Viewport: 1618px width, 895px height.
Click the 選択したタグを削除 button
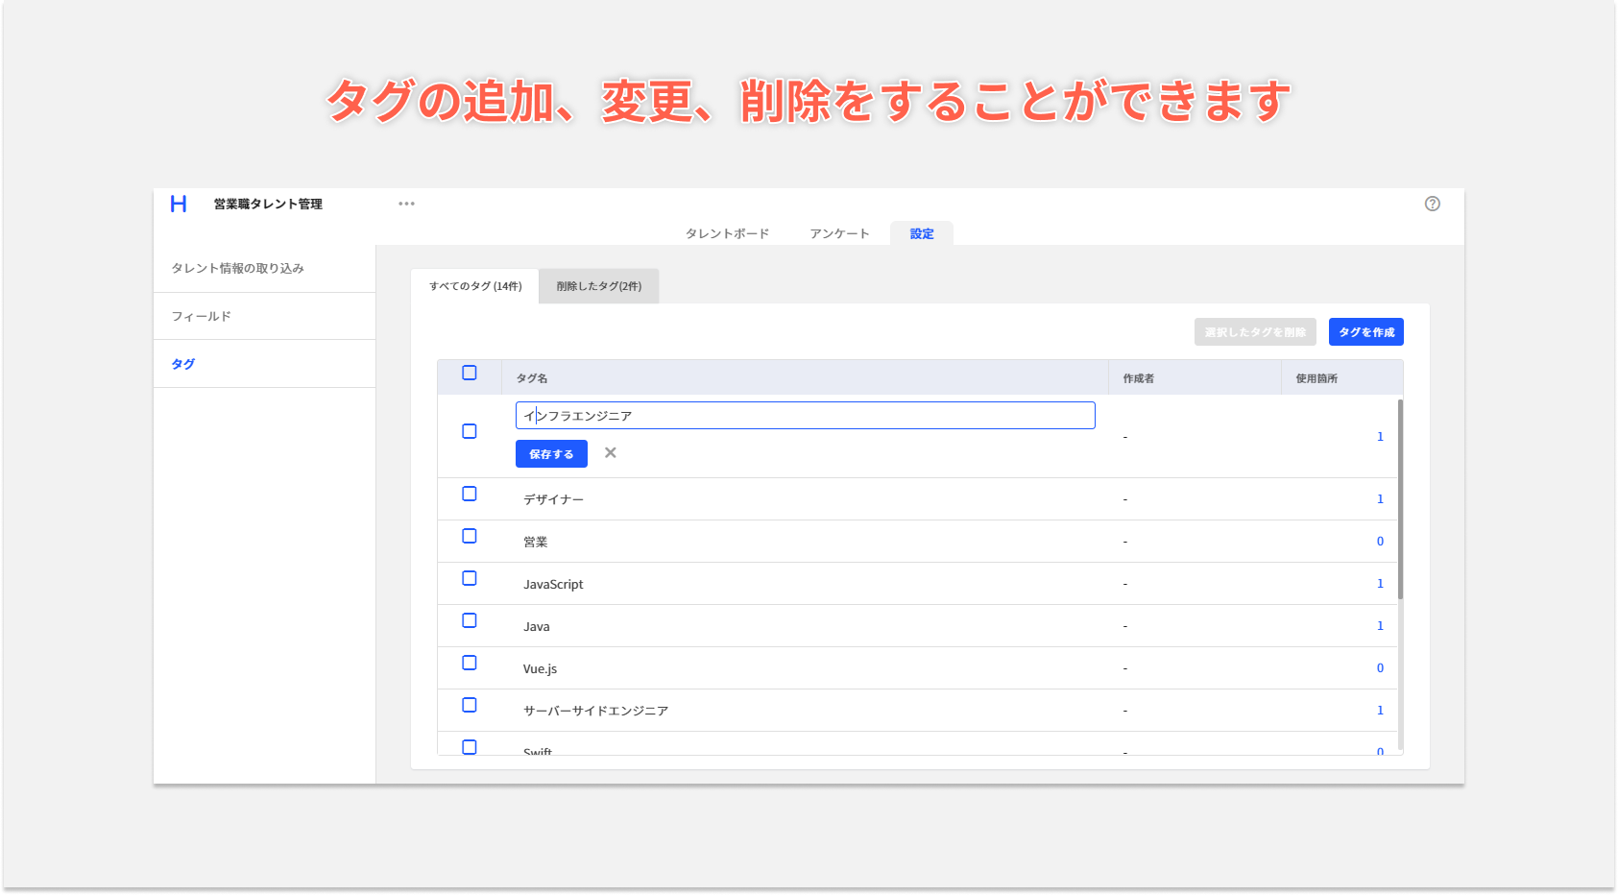pyautogui.click(x=1255, y=332)
